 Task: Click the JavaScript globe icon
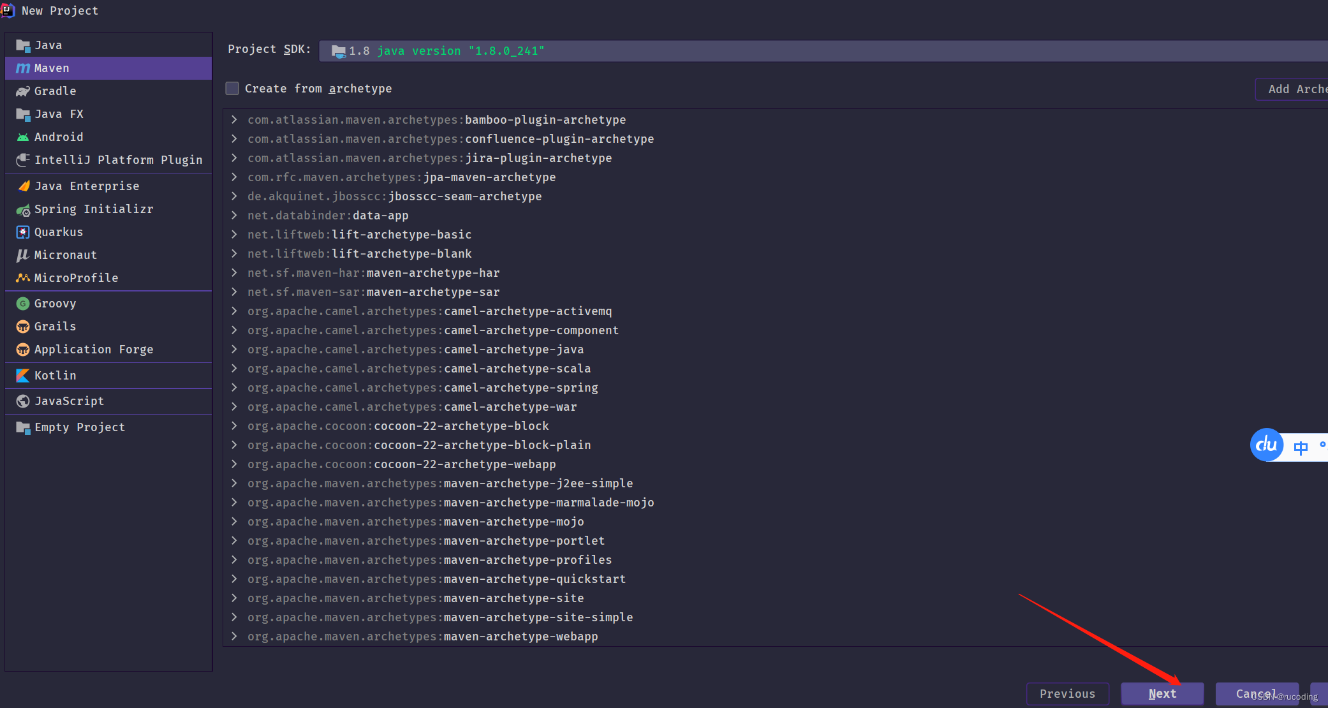coord(23,401)
